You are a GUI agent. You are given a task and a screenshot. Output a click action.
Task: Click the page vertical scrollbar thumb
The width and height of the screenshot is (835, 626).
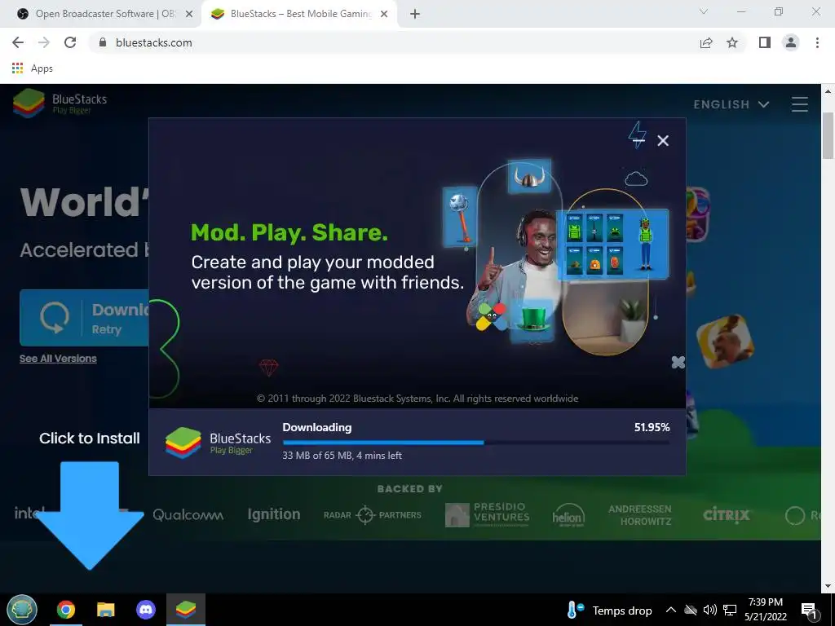(828, 136)
